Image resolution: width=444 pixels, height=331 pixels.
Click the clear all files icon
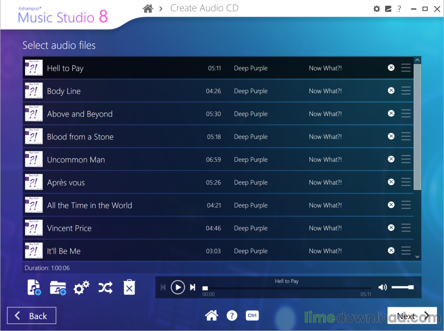click(129, 287)
